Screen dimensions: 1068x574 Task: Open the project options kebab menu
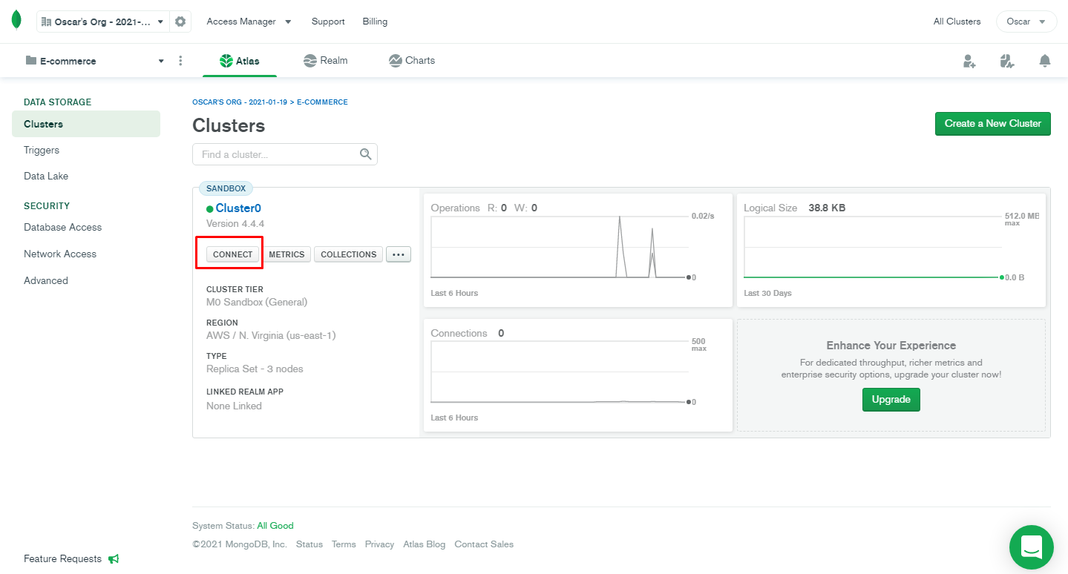coord(180,61)
